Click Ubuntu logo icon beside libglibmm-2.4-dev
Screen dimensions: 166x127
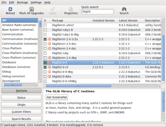coord(49,44)
